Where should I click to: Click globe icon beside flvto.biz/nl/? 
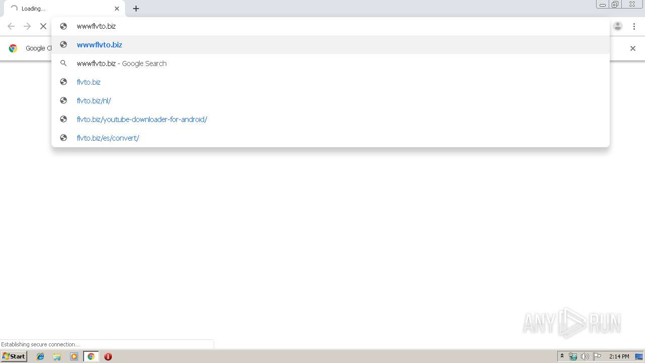(63, 101)
